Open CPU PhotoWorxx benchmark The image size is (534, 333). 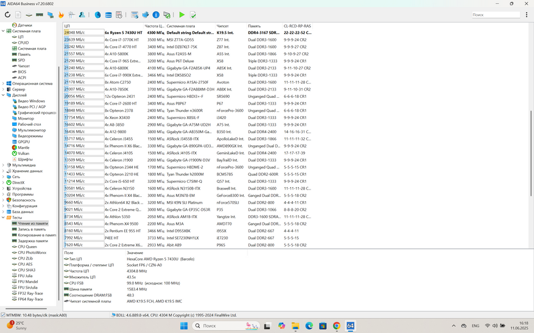(x=32, y=252)
